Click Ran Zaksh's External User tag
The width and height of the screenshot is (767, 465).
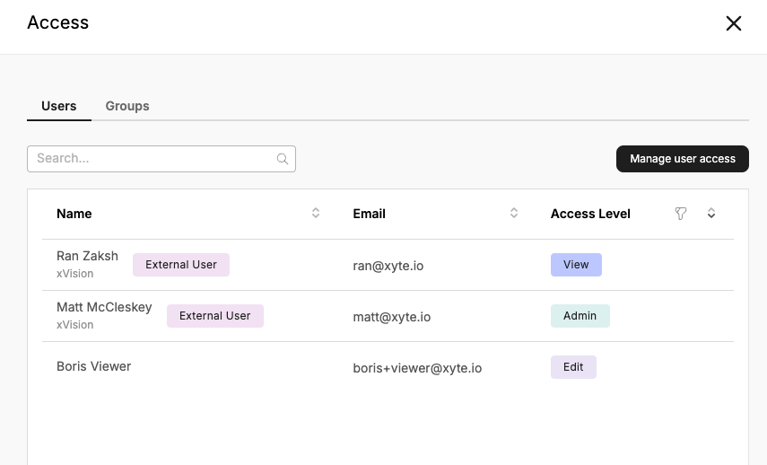(x=181, y=265)
